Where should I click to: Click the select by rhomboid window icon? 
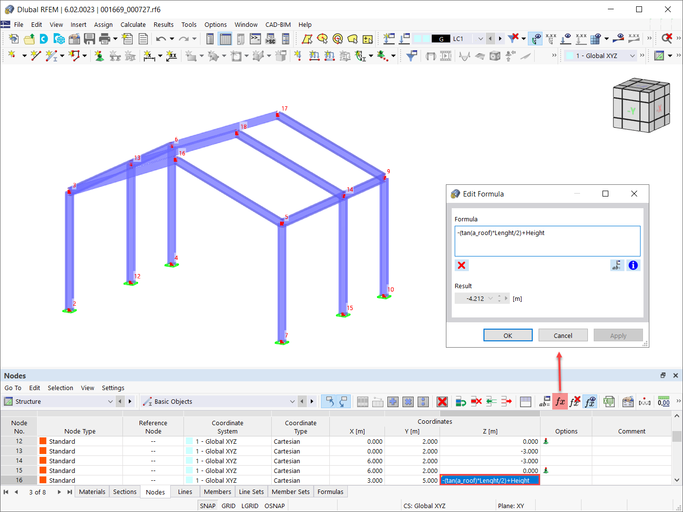pos(307,39)
